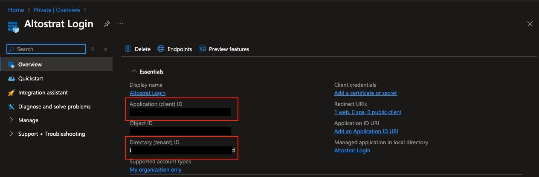This screenshot has width=539, height=177.
Task: Click Add an Application ID URI
Action: (x=366, y=131)
